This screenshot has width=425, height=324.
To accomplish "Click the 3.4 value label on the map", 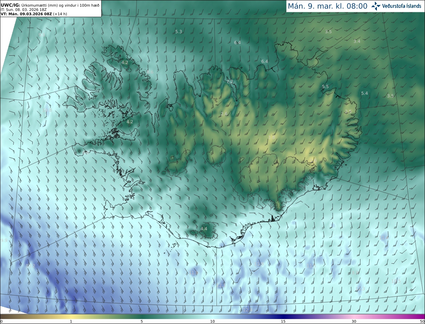I will click(357, 41).
